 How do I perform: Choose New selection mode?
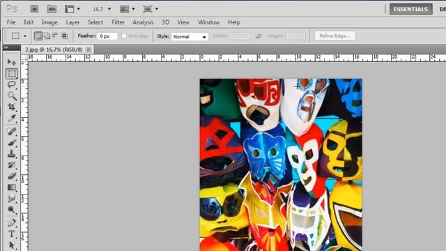(38, 36)
